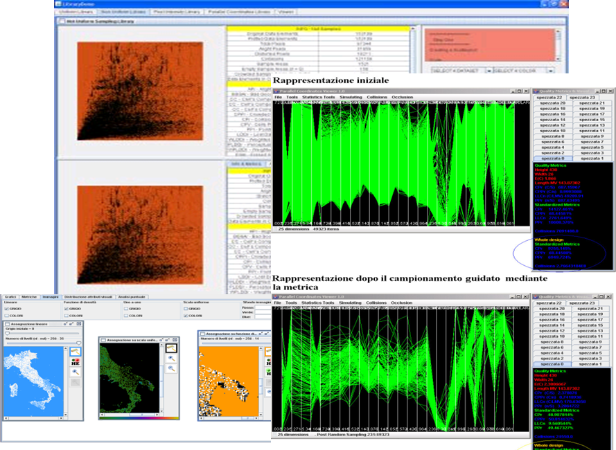Adjust the Numero di livelli slider handle
This screenshot has width=616, height=450.
click(78, 342)
